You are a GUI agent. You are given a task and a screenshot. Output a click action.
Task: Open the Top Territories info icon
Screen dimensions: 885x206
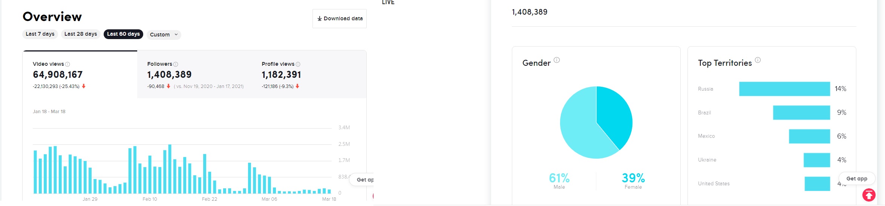tap(758, 60)
